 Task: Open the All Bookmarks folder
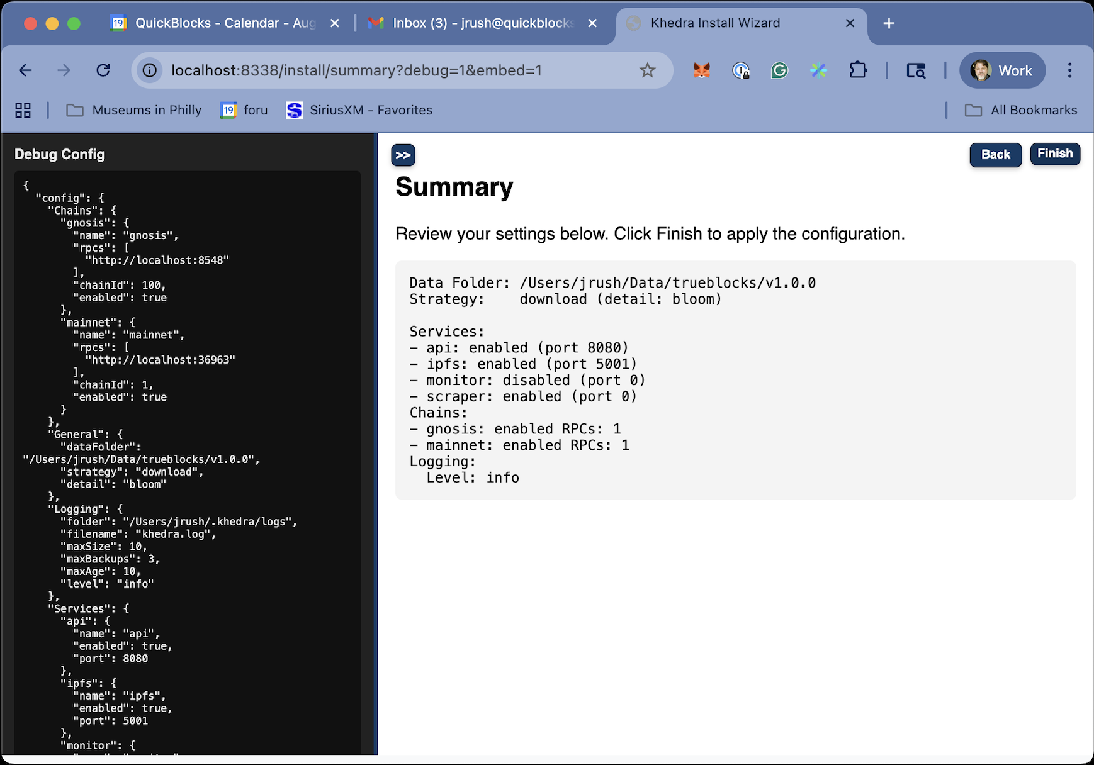pyautogui.click(x=1021, y=111)
